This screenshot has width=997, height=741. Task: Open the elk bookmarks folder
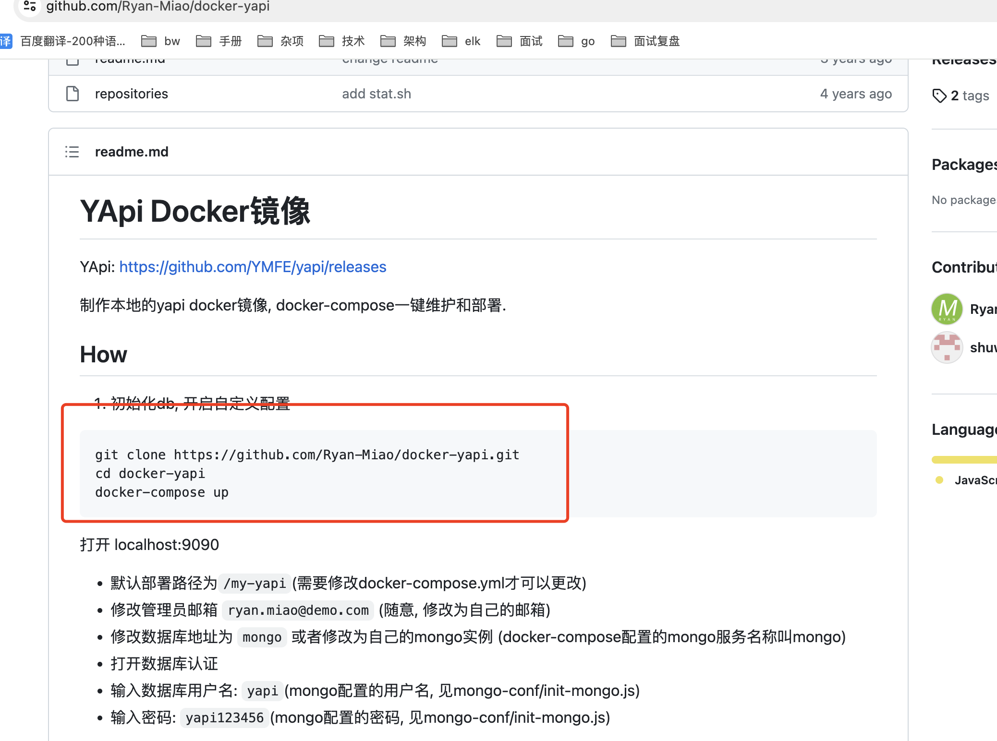461,41
